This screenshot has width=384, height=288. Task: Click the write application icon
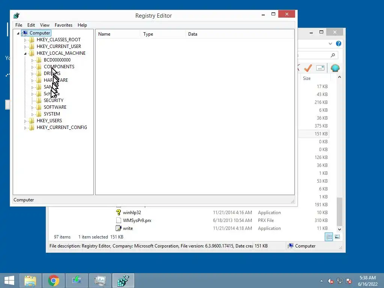(x=118, y=228)
